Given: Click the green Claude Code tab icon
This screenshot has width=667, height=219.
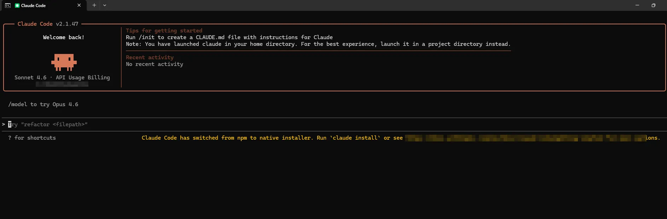Looking at the screenshot, I should pos(17,5).
